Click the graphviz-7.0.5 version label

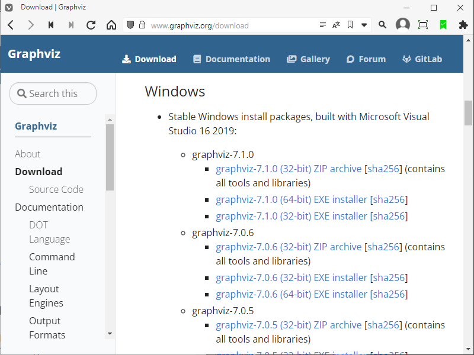tap(223, 311)
